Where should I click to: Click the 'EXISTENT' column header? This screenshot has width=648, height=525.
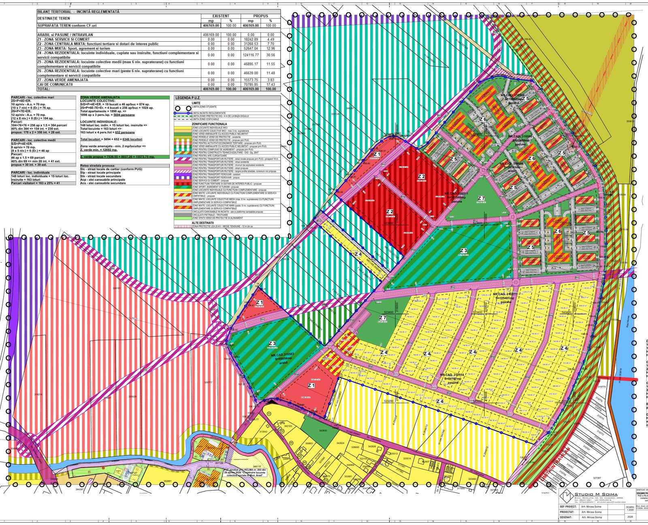coord(221,16)
